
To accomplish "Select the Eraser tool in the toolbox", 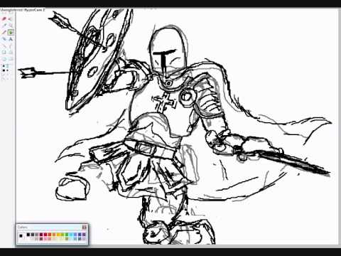I will point(4,18).
